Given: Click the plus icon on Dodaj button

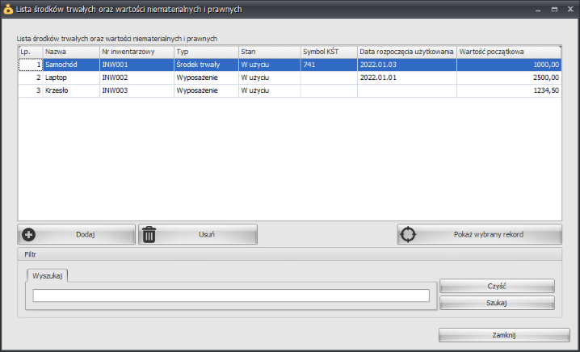Looking at the screenshot, I should tap(28, 234).
